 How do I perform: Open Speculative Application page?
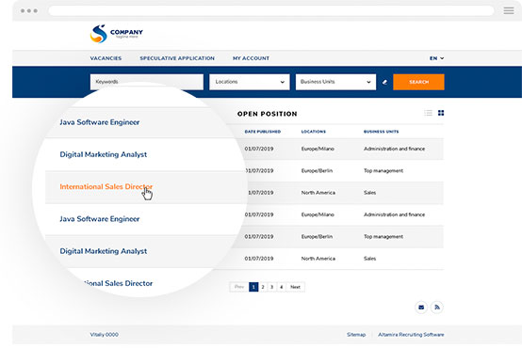[177, 58]
